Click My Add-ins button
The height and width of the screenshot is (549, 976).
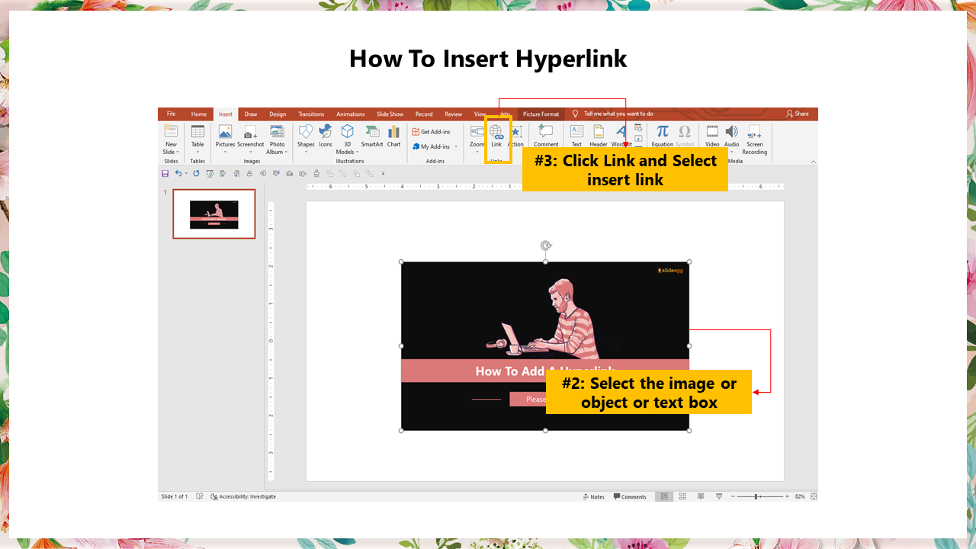click(x=432, y=146)
